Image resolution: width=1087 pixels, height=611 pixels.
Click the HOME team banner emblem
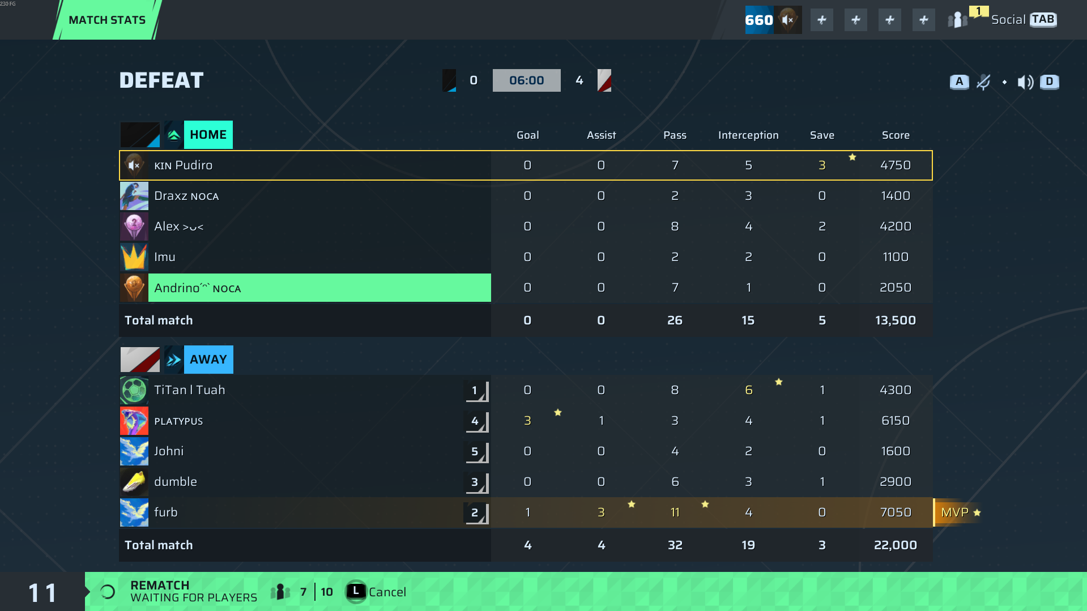click(140, 135)
